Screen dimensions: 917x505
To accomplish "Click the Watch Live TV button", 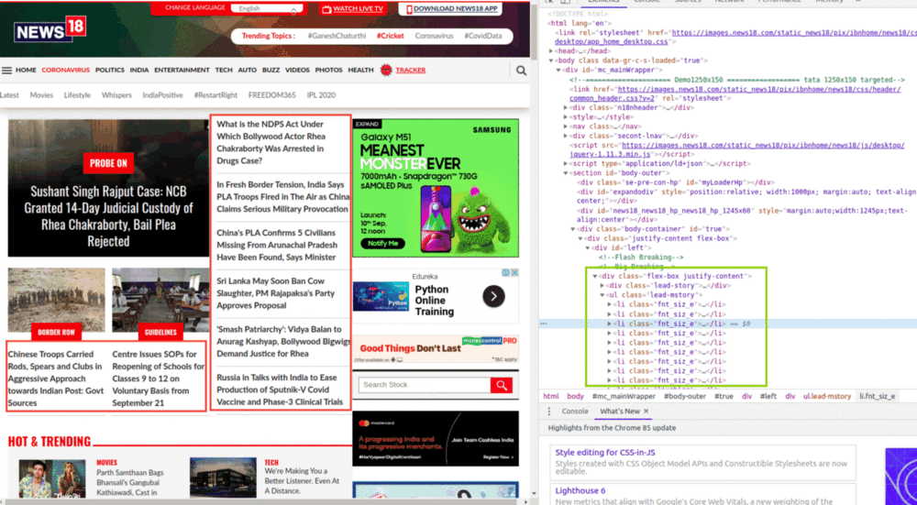I will [353, 9].
